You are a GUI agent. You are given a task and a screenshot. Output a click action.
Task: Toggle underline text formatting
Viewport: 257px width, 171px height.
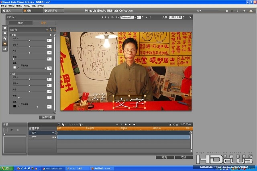108,17
